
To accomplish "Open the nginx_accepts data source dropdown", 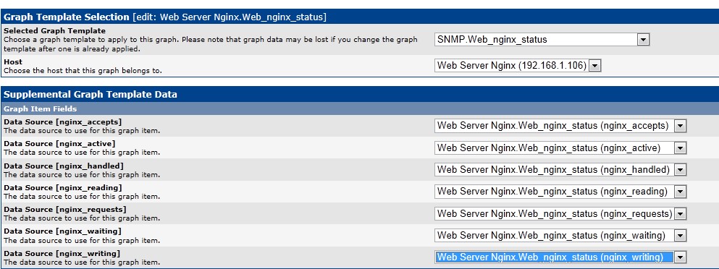I will [560, 126].
